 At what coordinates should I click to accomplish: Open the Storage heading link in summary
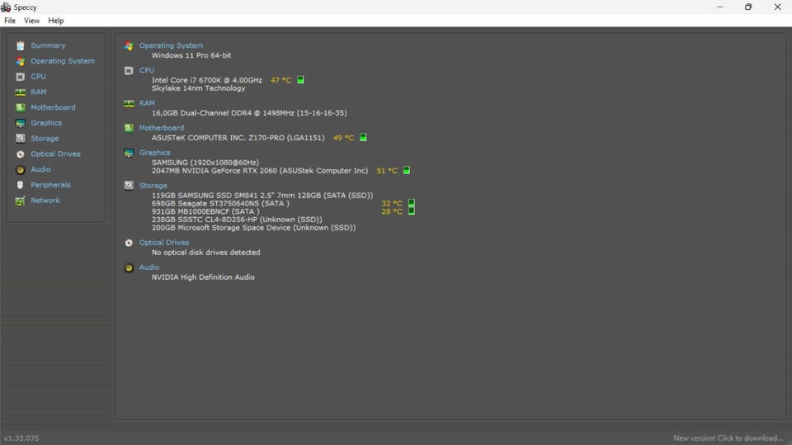pyautogui.click(x=153, y=186)
